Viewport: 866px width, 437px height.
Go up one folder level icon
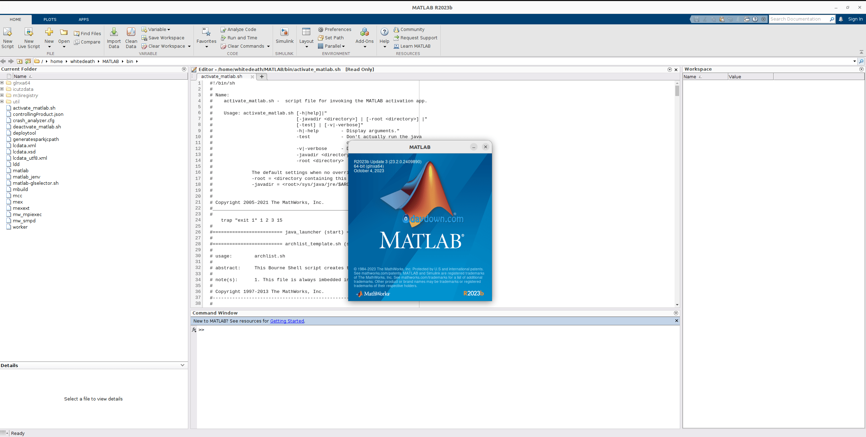20,61
